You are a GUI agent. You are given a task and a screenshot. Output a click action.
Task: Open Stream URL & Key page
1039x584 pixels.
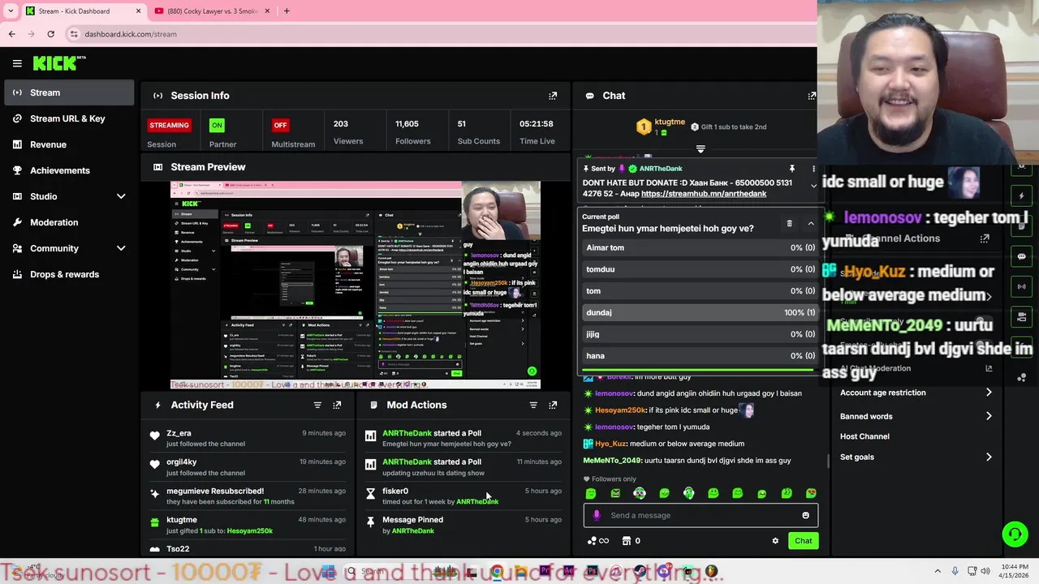point(70,118)
